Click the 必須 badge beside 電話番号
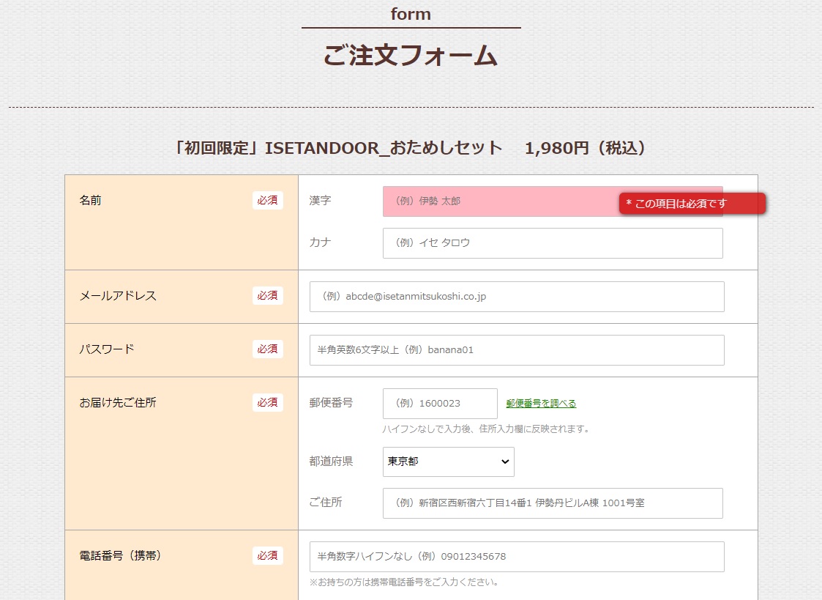This screenshot has height=600, width=822. point(267,556)
